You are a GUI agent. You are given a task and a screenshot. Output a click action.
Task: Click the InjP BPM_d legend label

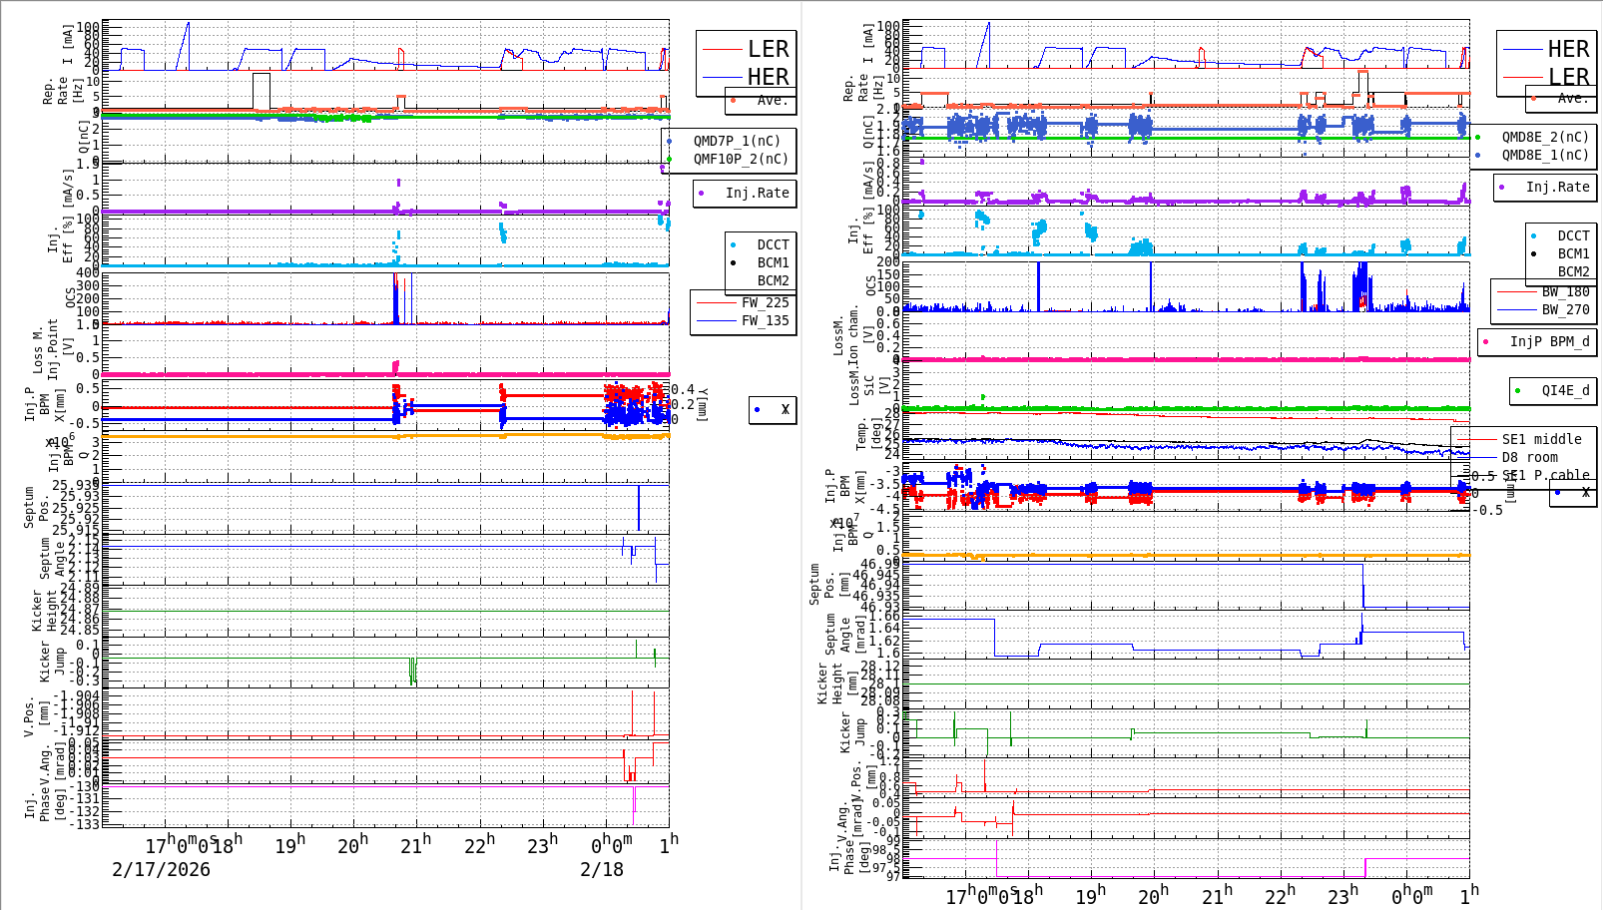pos(1549,341)
